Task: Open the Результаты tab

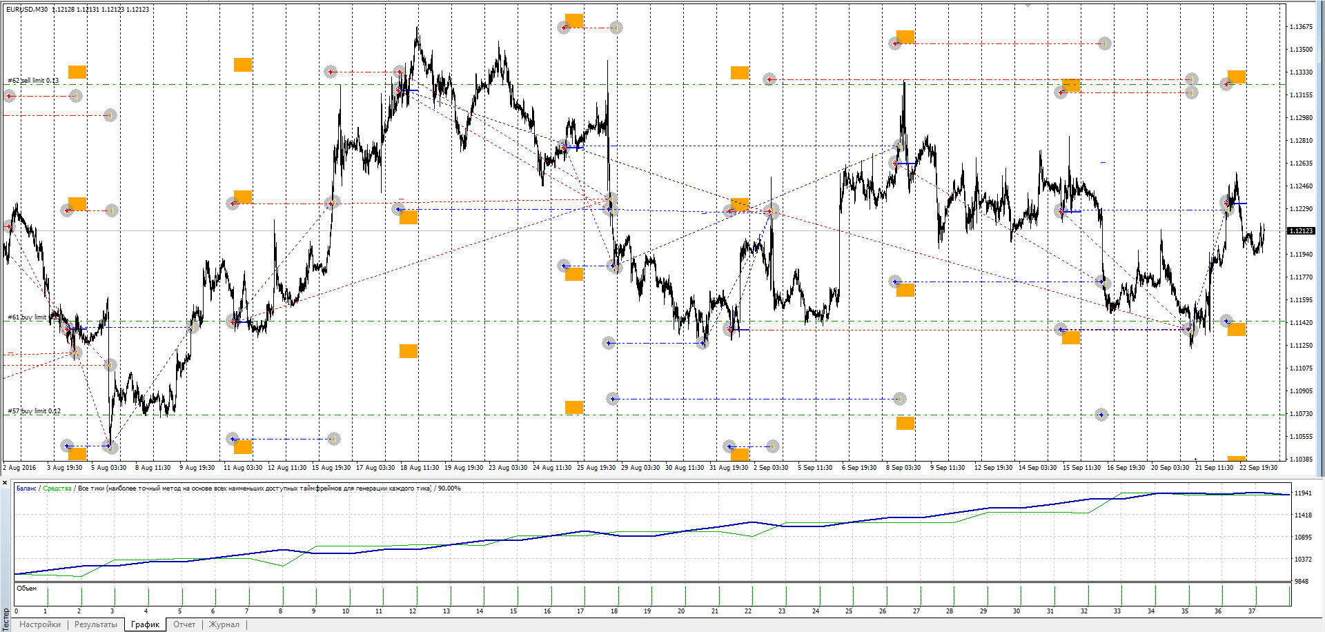Action: pos(96,624)
